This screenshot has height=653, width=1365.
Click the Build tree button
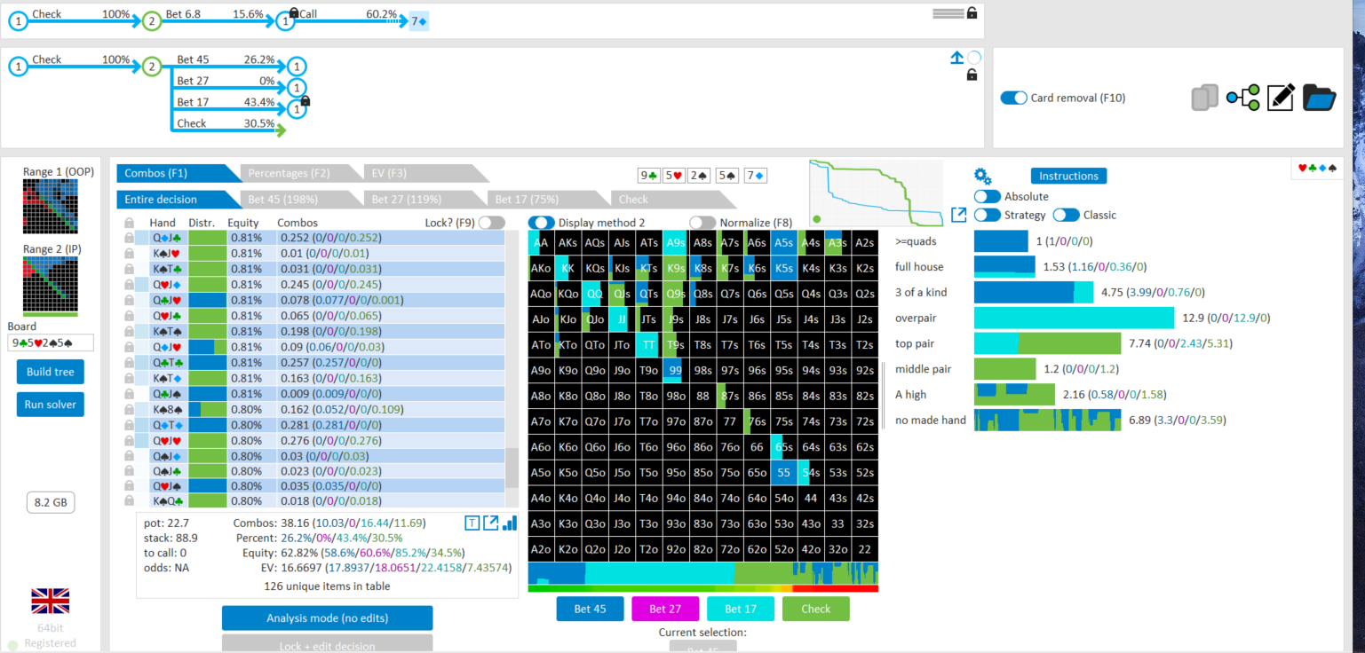coord(50,372)
